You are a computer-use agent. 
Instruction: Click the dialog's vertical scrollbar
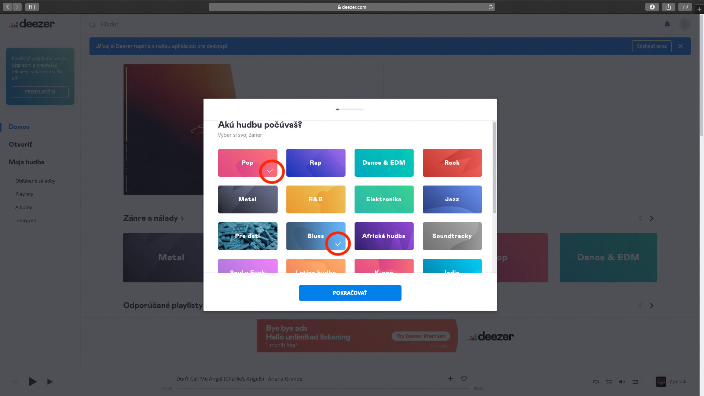click(x=494, y=168)
